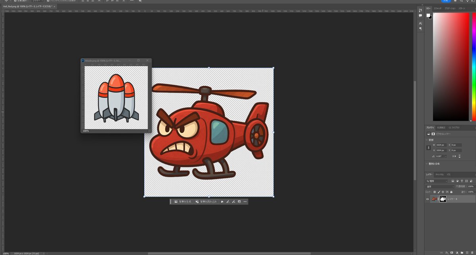
Task: Filter layers by smart objects icon
Action: click(x=471, y=181)
